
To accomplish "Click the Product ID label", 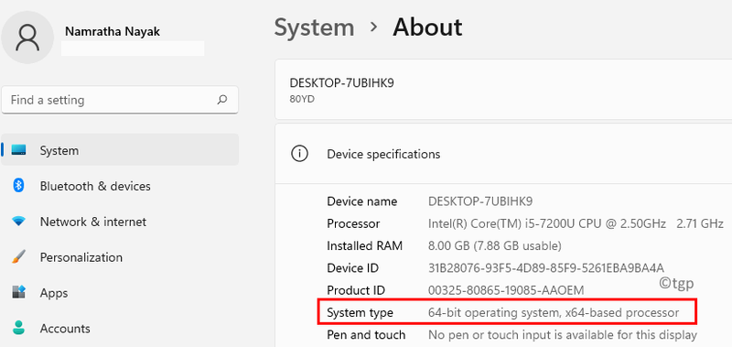I will 356,290.
